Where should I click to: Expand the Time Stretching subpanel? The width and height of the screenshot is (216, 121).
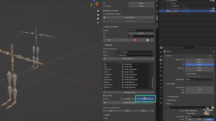(x=167, y=97)
